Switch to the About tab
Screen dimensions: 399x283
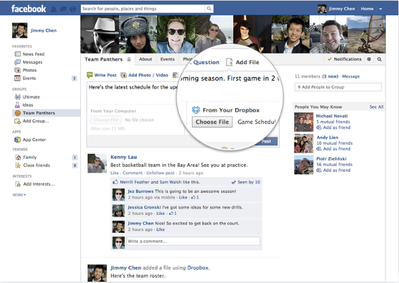[145, 59]
